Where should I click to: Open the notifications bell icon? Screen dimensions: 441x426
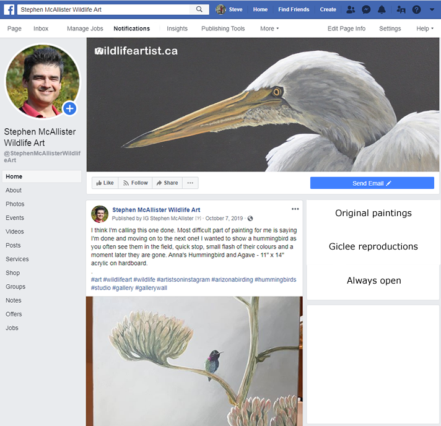[382, 9]
